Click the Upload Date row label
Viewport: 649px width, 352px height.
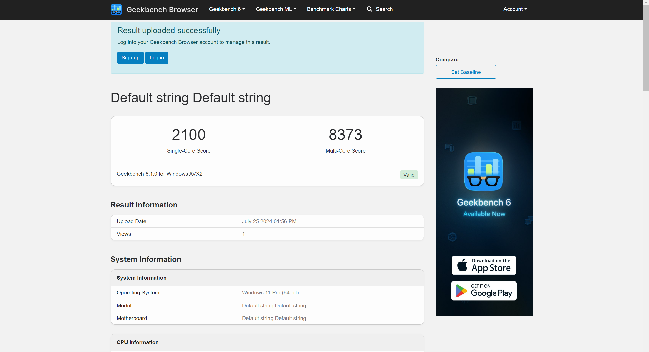pos(131,221)
